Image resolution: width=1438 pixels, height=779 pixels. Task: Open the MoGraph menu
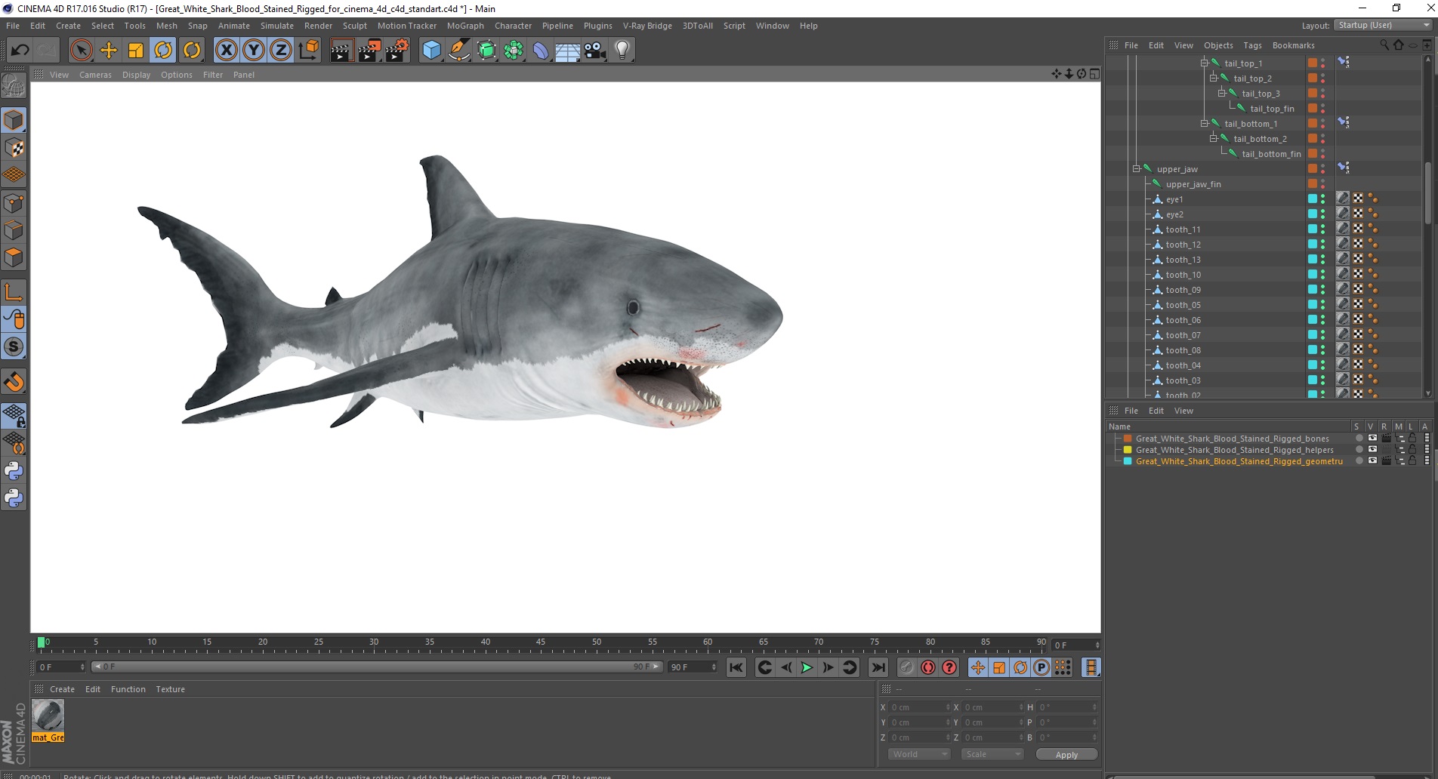(x=464, y=26)
